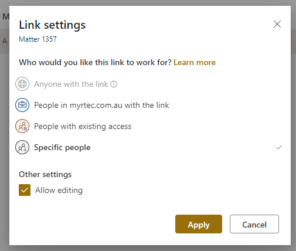
Task: Click the globe icon for Anyone with the link
Action: (22, 84)
